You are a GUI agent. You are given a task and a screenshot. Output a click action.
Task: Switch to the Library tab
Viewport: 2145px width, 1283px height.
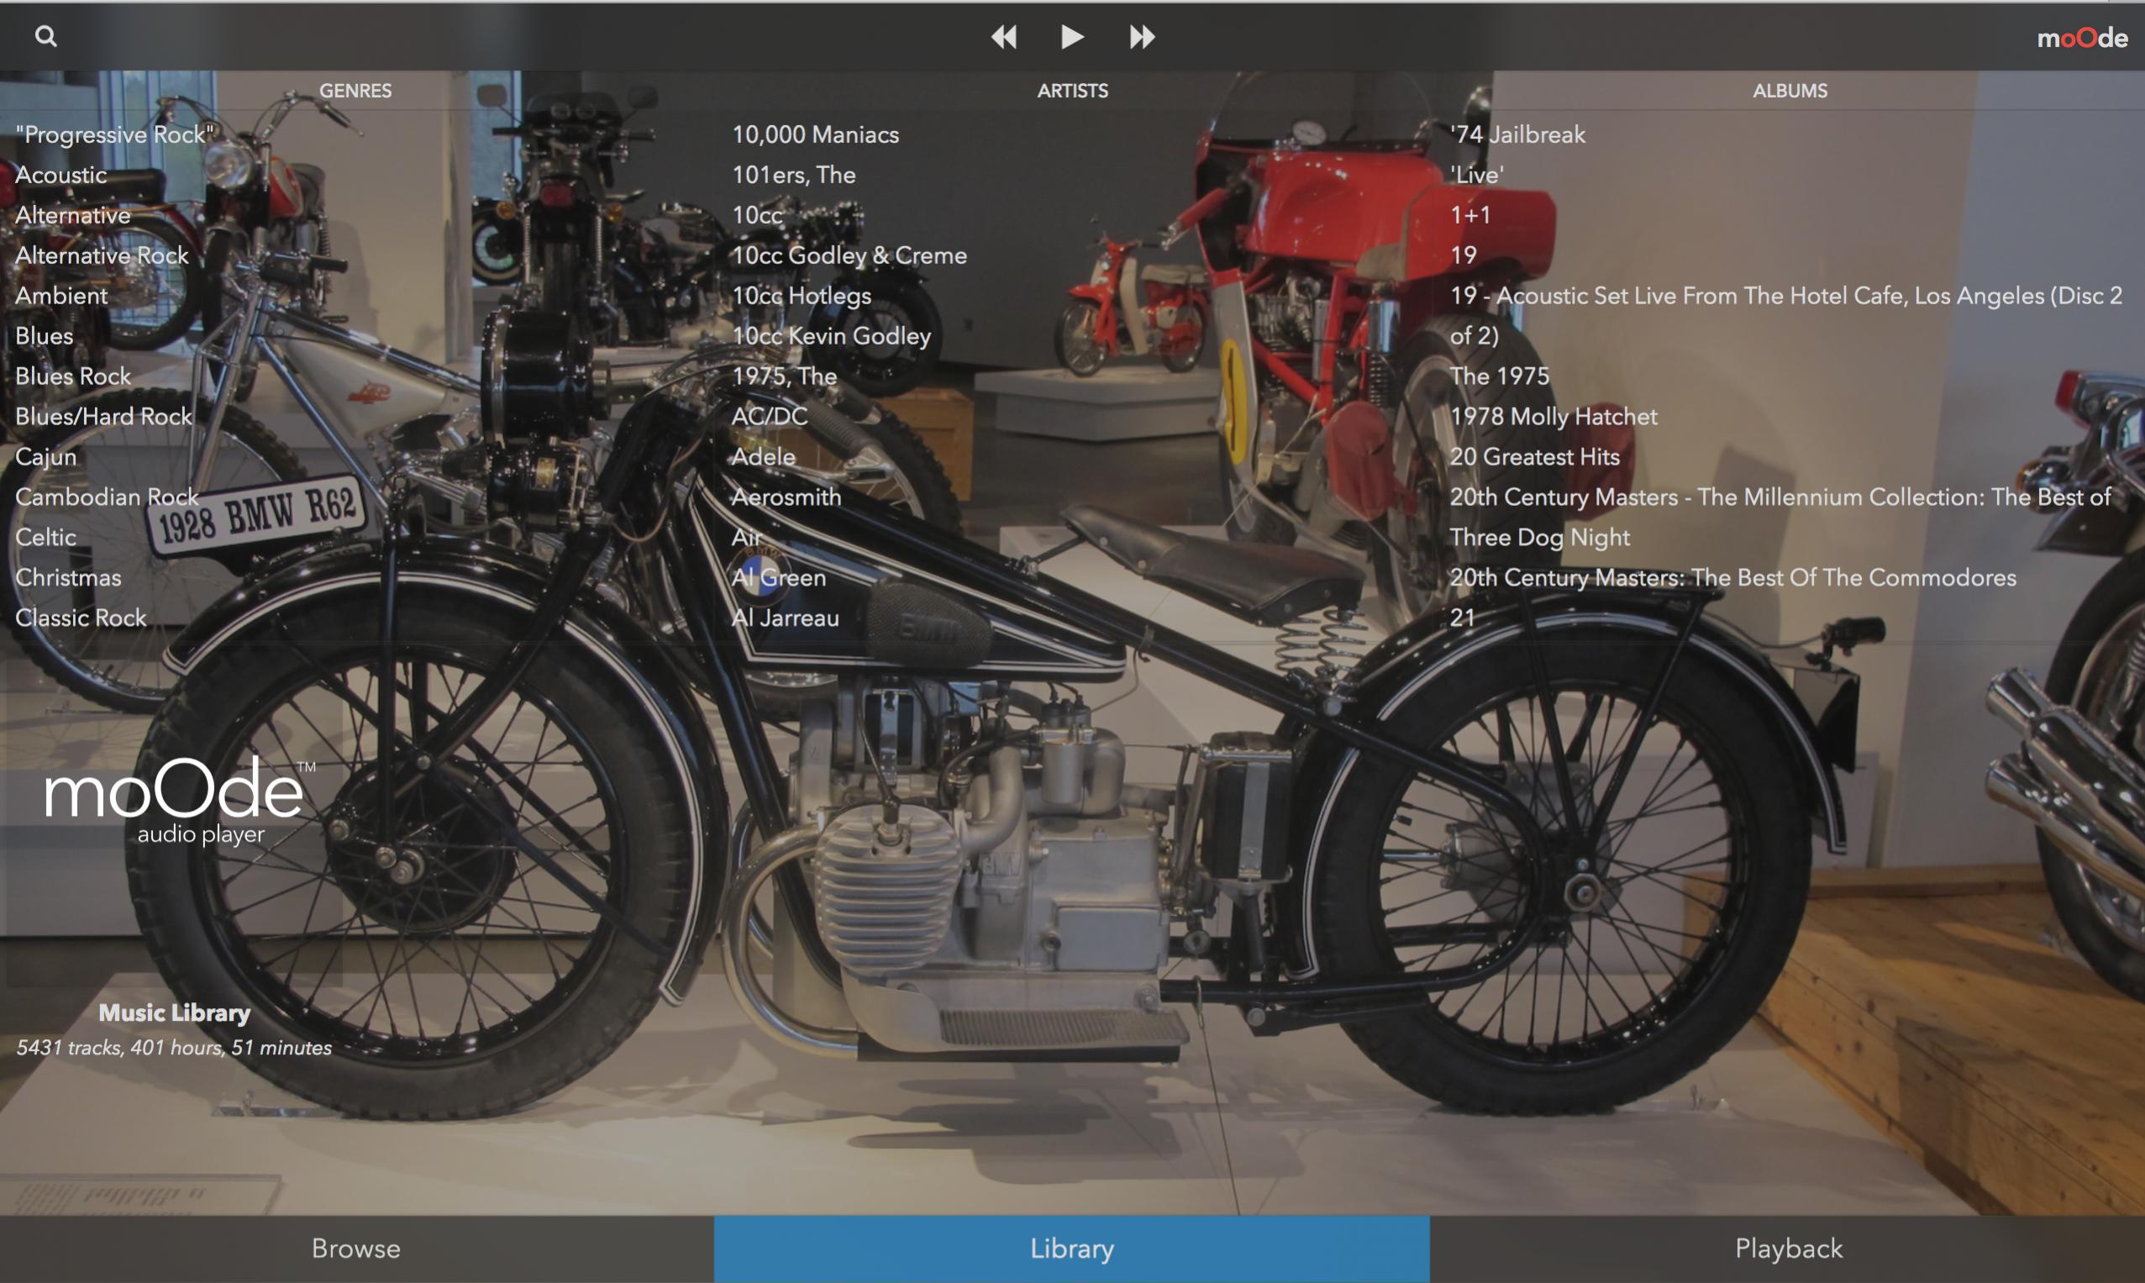(x=1072, y=1249)
